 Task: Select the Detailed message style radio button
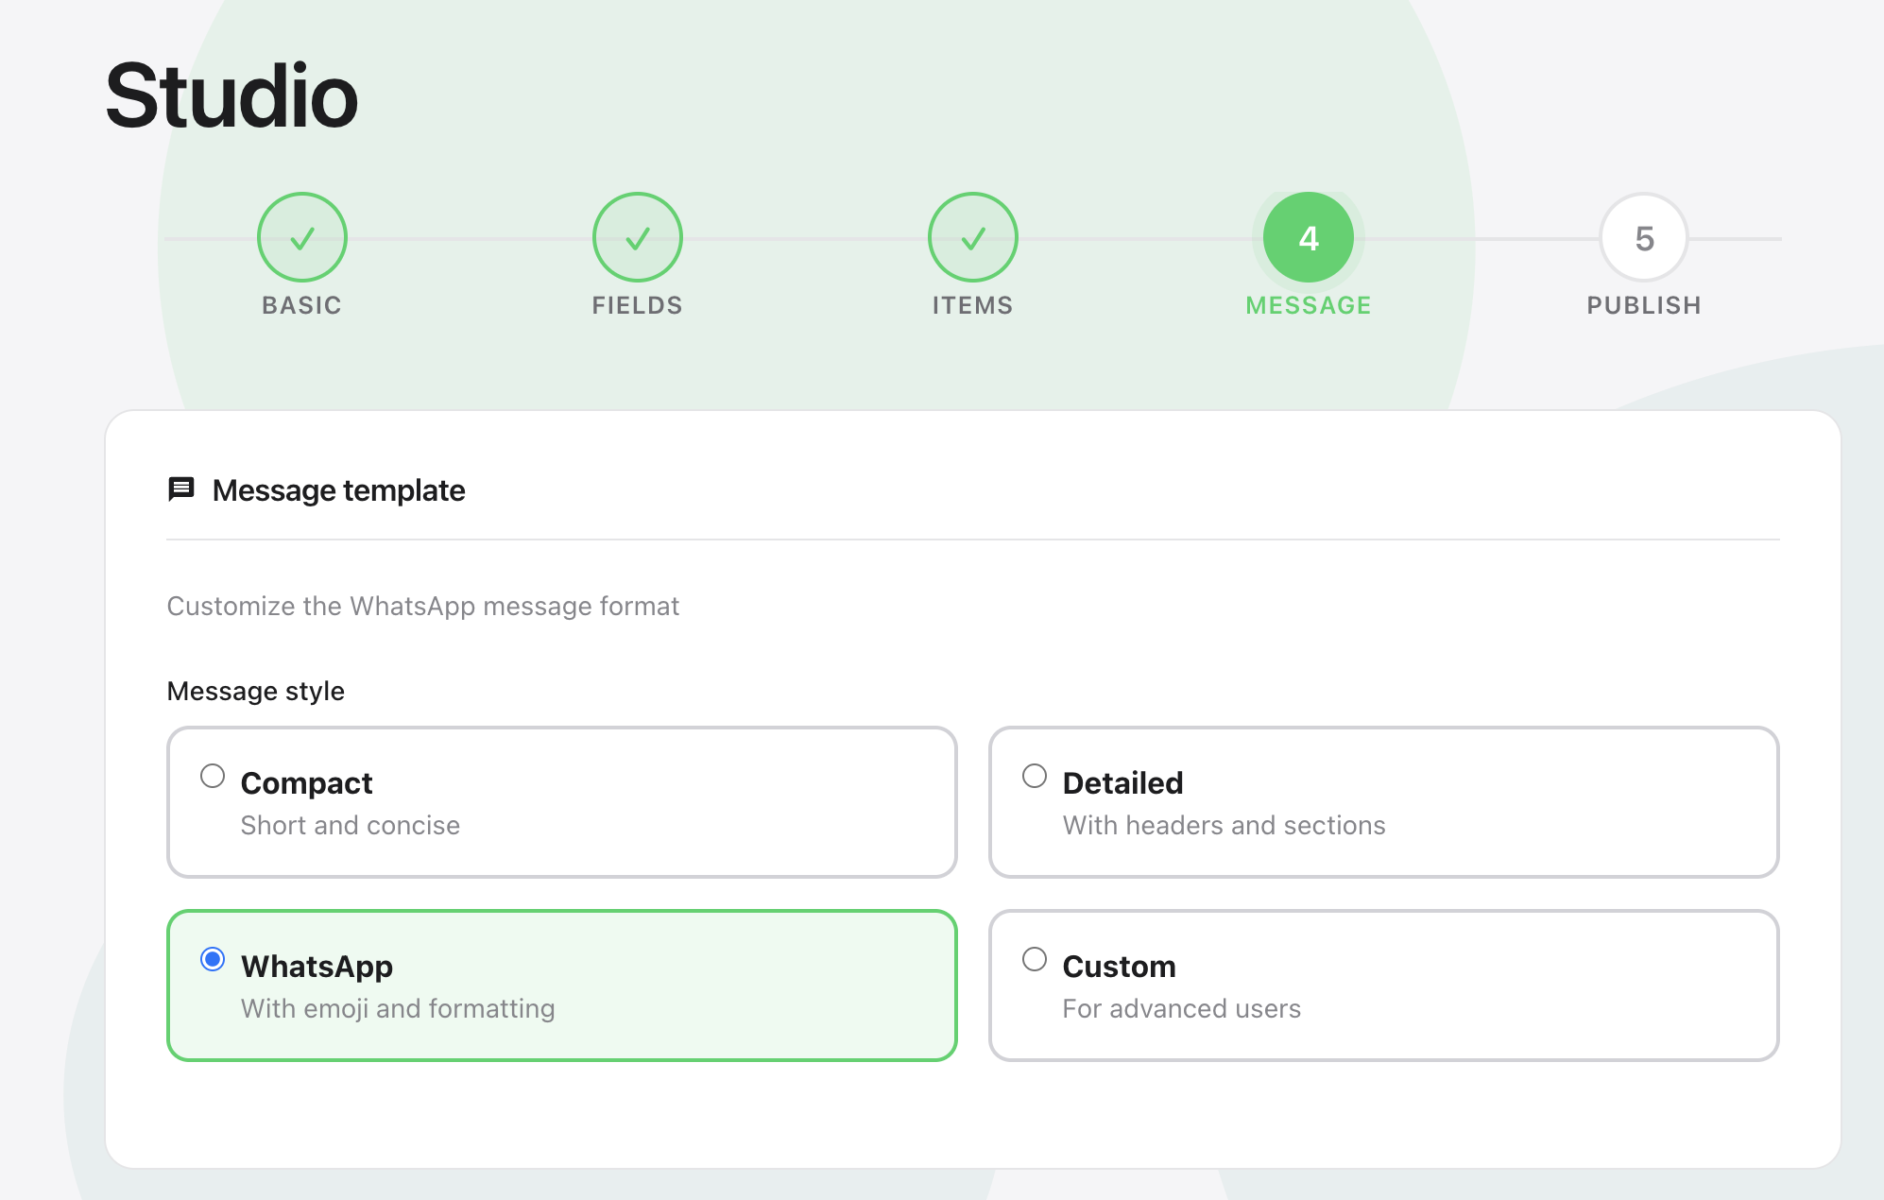click(1035, 775)
